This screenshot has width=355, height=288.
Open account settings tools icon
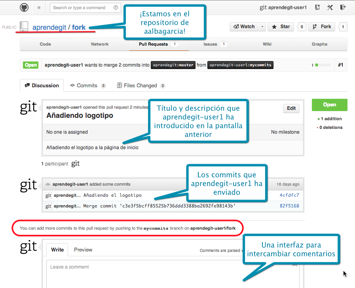point(330,7)
